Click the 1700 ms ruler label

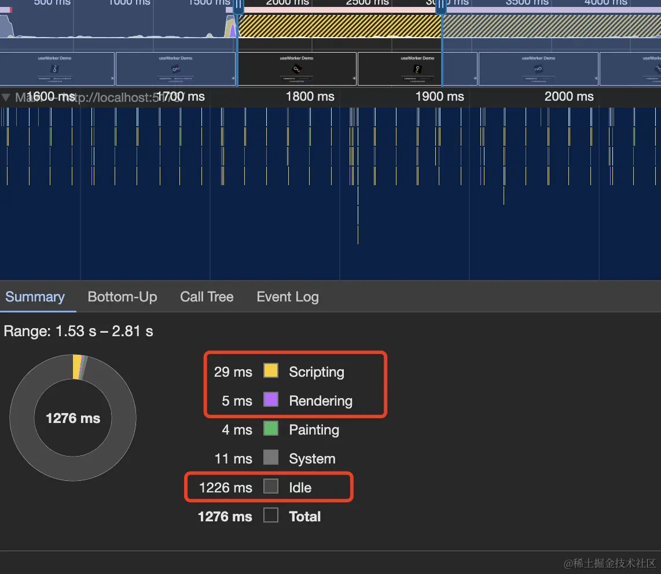tap(181, 97)
